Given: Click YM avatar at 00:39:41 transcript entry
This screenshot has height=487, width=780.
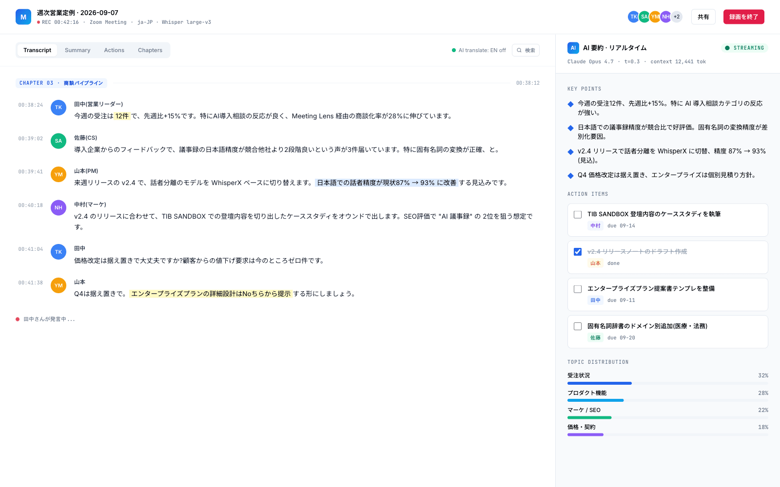Looking at the screenshot, I should (58, 174).
